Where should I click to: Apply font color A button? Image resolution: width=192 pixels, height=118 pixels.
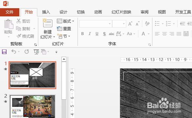coord(143,34)
